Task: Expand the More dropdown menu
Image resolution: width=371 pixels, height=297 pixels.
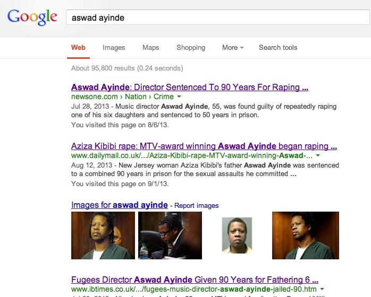Action: (x=233, y=47)
